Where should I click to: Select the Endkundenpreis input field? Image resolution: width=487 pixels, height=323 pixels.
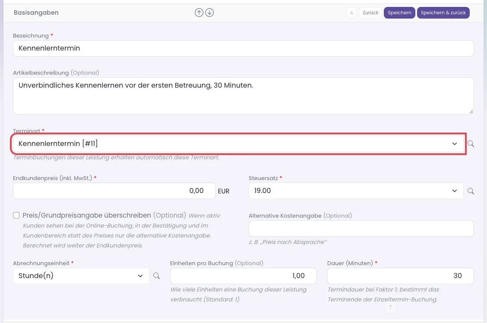(x=114, y=191)
